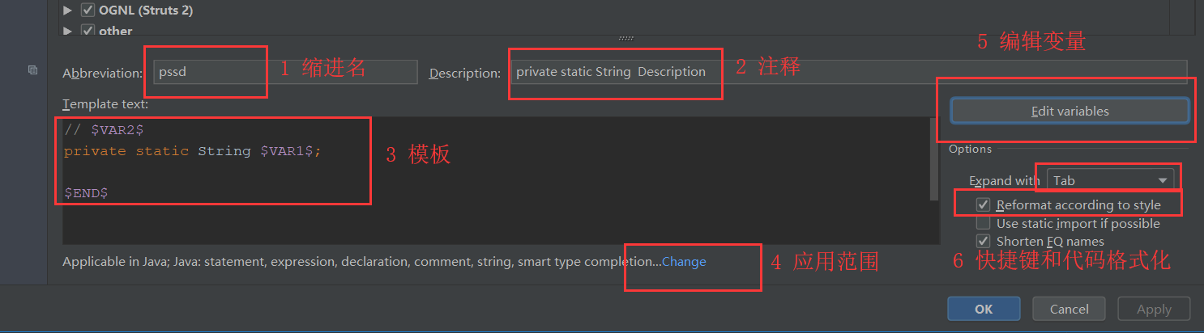Uncheck the OGNL (Struts 2) group checkbox
Image resolution: width=1204 pixels, height=333 pixels.
pos(88,11)
